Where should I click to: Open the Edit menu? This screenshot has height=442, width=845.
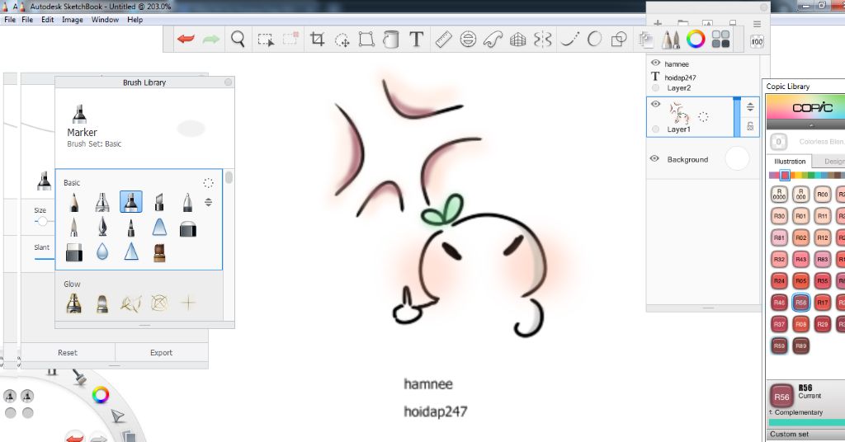tap(47, 20)
